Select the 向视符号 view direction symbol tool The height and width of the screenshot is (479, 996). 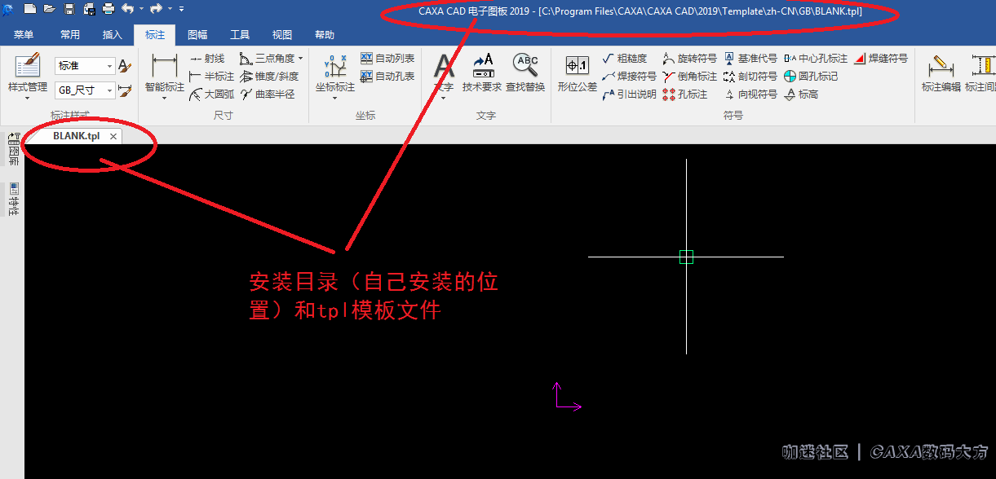[x=750, y=94]
